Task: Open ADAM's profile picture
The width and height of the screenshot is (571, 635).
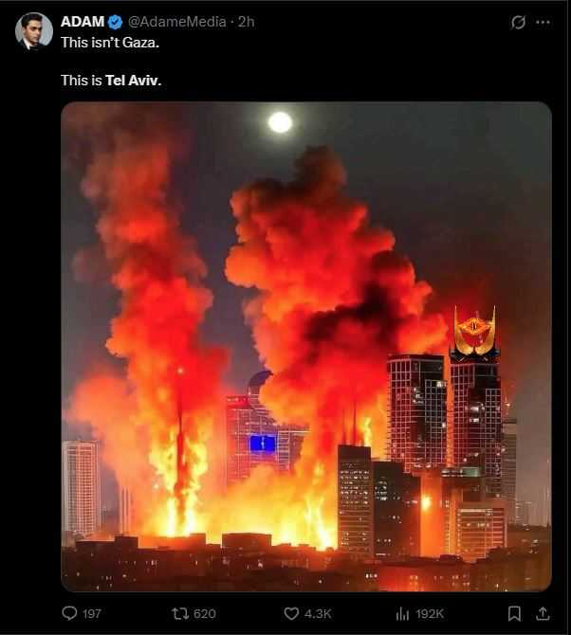Action: (x=34, y=31)
